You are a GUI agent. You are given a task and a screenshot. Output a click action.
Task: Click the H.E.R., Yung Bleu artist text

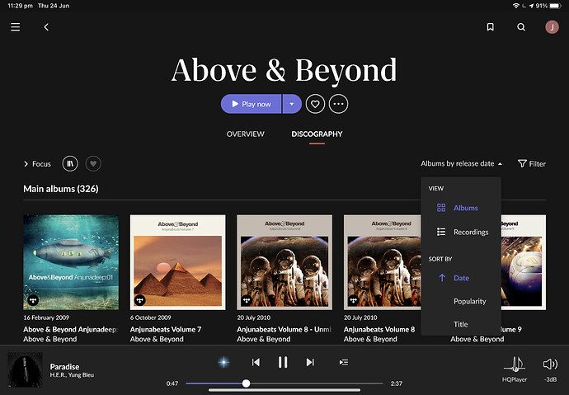click(x=72, y=375)
